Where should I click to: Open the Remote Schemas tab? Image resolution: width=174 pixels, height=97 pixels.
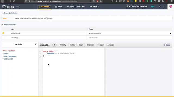(x=76, y=6)
